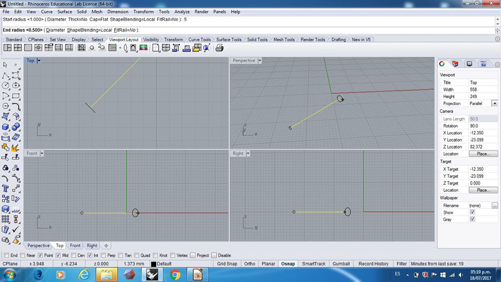Select the Box solid tool
501x282 pixels.
tap(6, 127)
